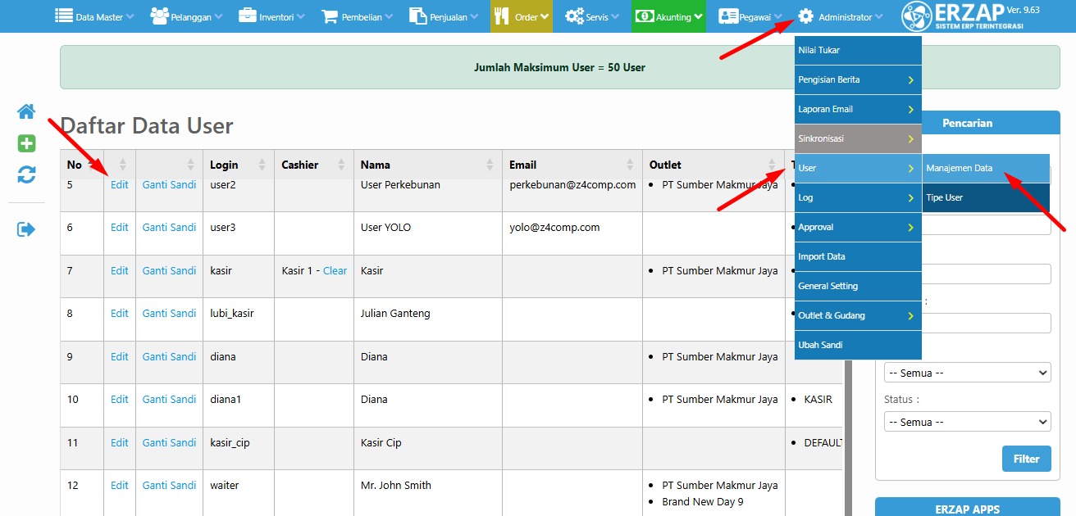
Task: Expand the Pengisian Berita submenu
Action: (x=857, y=79)
